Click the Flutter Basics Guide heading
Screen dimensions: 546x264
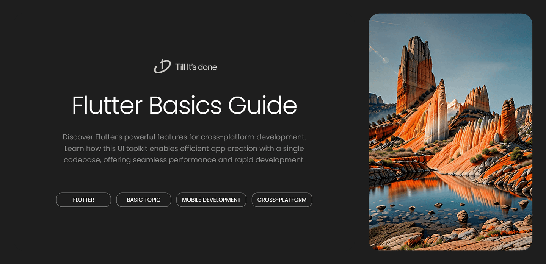[184, 105]
